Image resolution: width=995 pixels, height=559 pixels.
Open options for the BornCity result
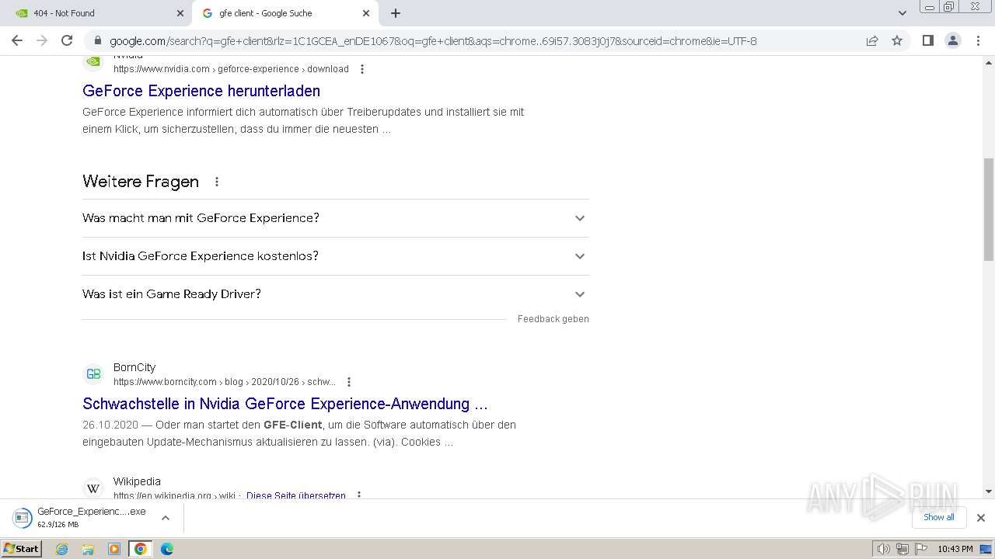349,382
